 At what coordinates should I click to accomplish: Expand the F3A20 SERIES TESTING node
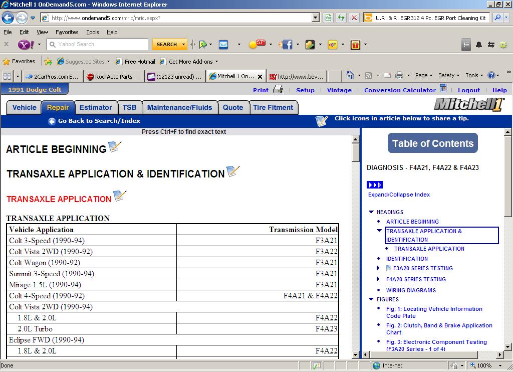pyautogui.click(x=378, y=268)
